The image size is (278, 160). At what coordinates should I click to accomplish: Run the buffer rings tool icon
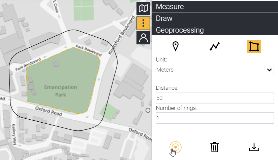pos(176,147)
